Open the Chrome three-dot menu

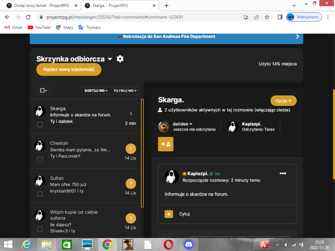[328, 17]
